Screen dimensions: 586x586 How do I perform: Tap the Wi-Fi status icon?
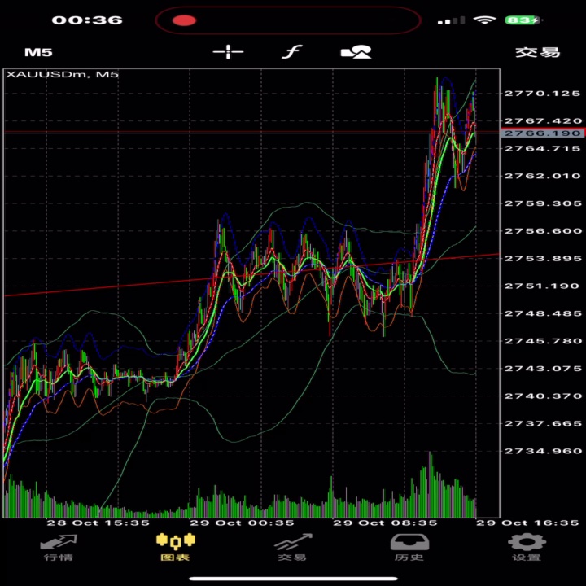pos(485,20)
